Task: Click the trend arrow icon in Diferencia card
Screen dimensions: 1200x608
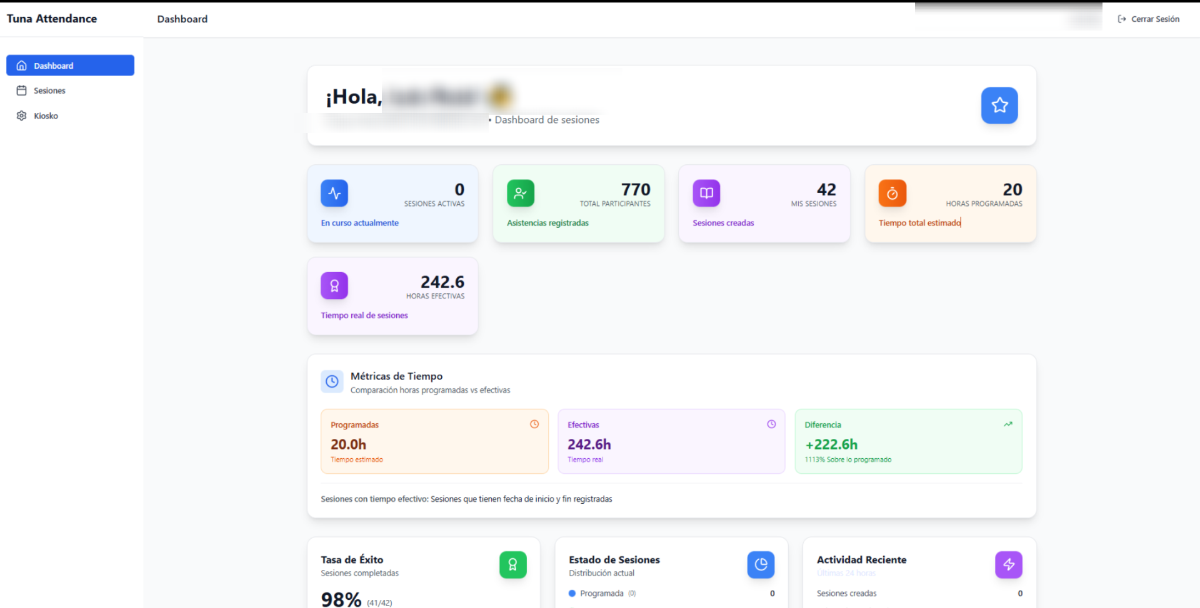Action: click(1008, 424)
